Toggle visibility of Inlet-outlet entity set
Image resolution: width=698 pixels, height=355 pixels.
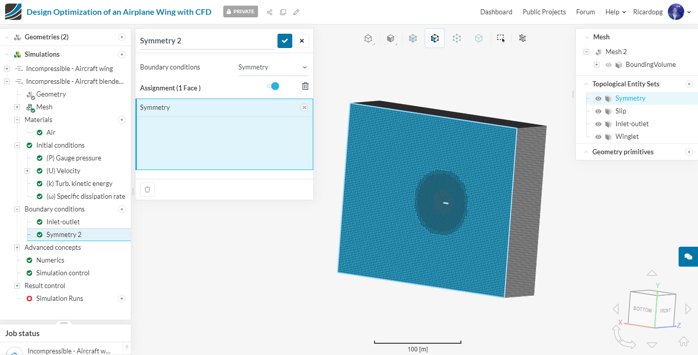point(598,124)
